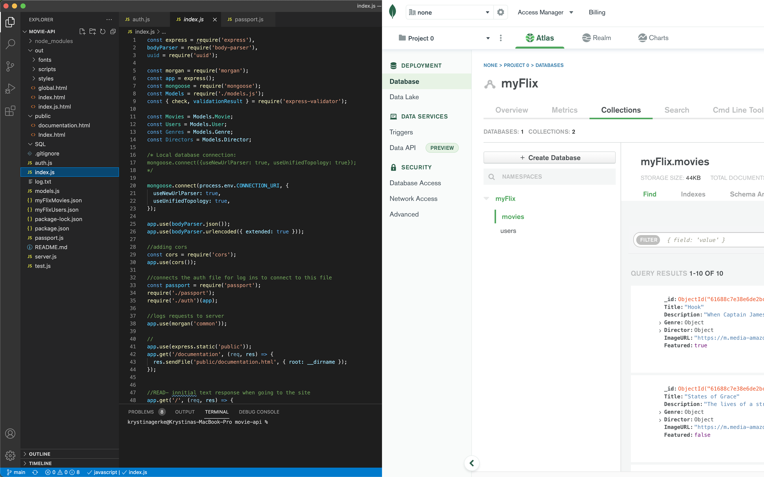Screen dimensions: 764x477
Task: Click synchronize changes icon in status bar
Action: (35, 472)
